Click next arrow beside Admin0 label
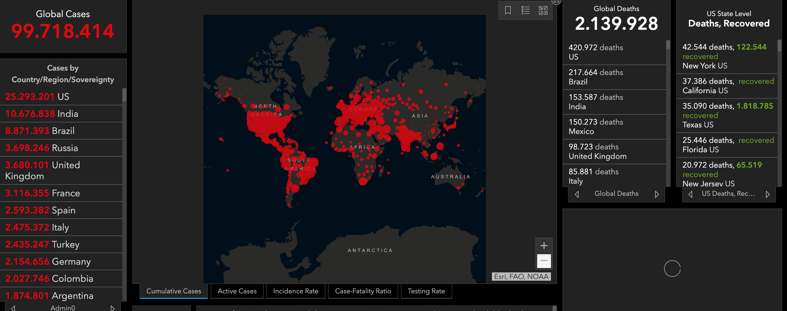This screenshot has height=311, width=787. [113, 308]
